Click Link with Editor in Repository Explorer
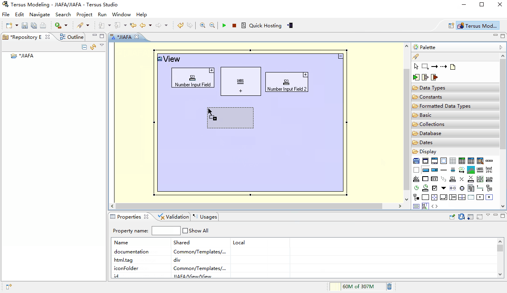The height and width of the screenshot is (293, 507). pos(93,47)
